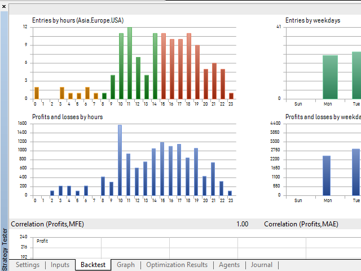Screen dimensions: 361x271
Task: Open the Inputs tab
Action: click(x=60, y=265)
